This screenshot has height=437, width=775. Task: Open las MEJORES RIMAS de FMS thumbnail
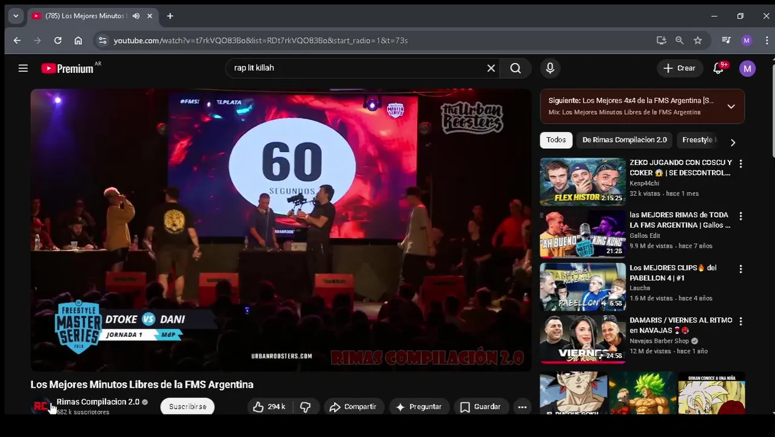pyautogui.click(x=583, y=234)
